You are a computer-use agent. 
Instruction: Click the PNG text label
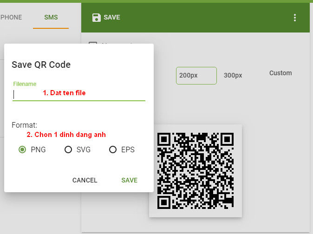(38, 149)
